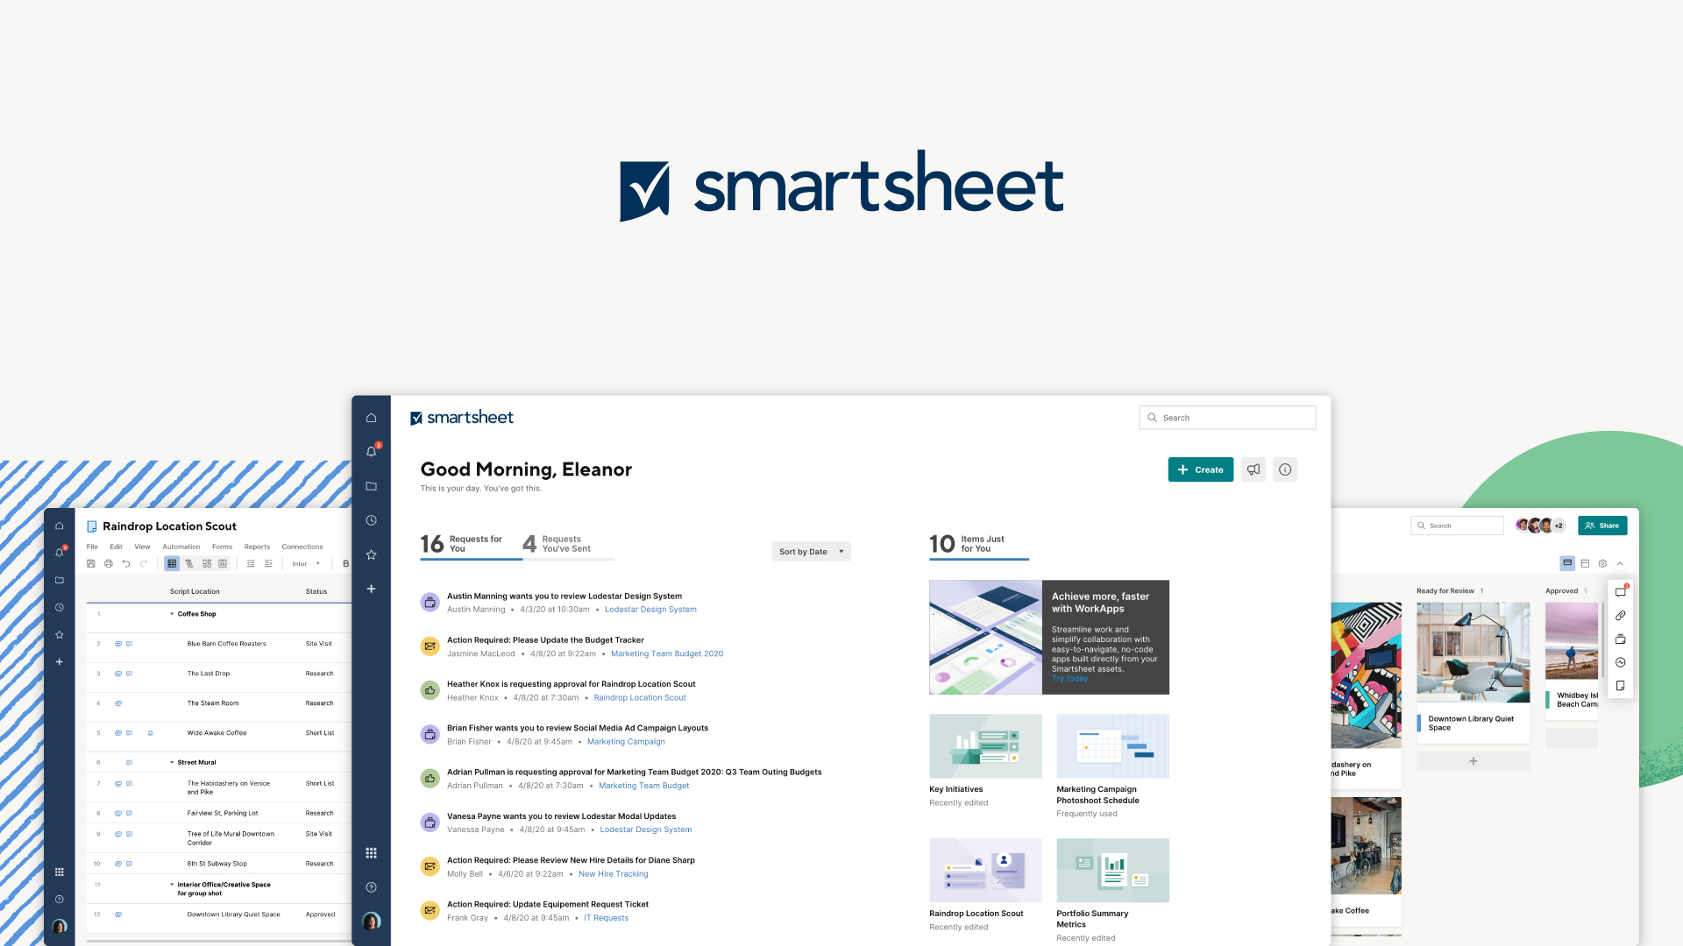Click the Search input field in dashboard

point(1229,417)
